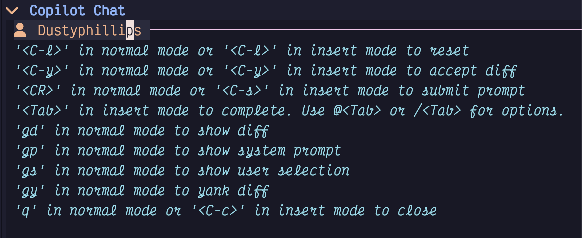The width and height of the screenshot is (582, 238).
Task: Click the user avatar icon
Action: click(x=20, y=30)
